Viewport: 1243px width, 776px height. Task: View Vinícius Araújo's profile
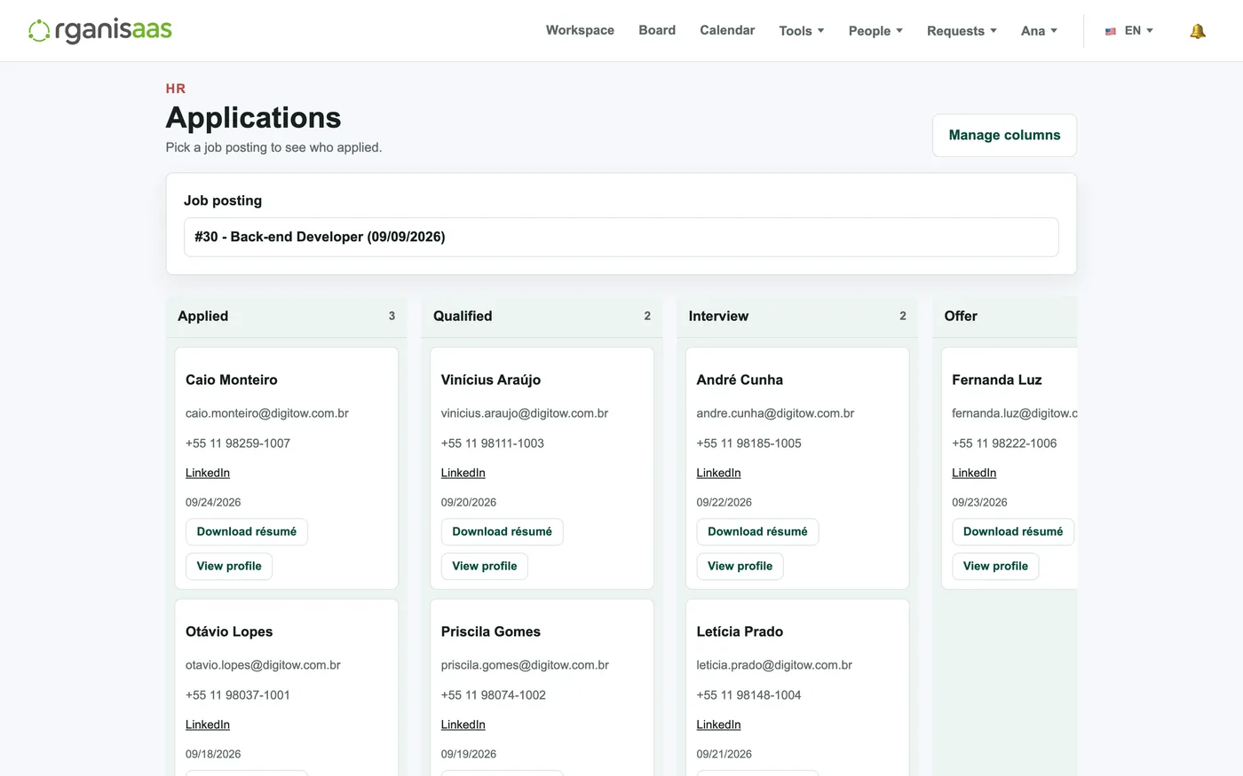tap(485, 567)
